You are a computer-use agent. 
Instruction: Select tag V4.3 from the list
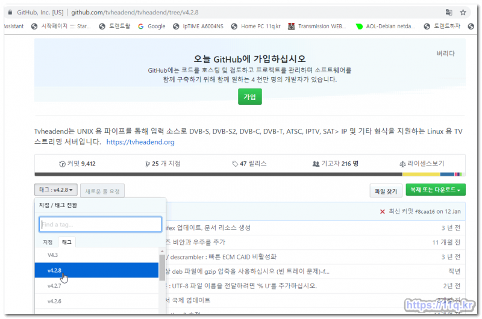96,255
